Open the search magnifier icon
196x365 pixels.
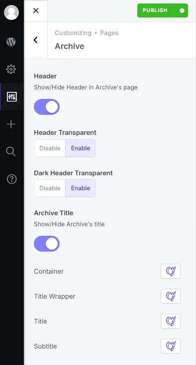(x=11, y=151)
